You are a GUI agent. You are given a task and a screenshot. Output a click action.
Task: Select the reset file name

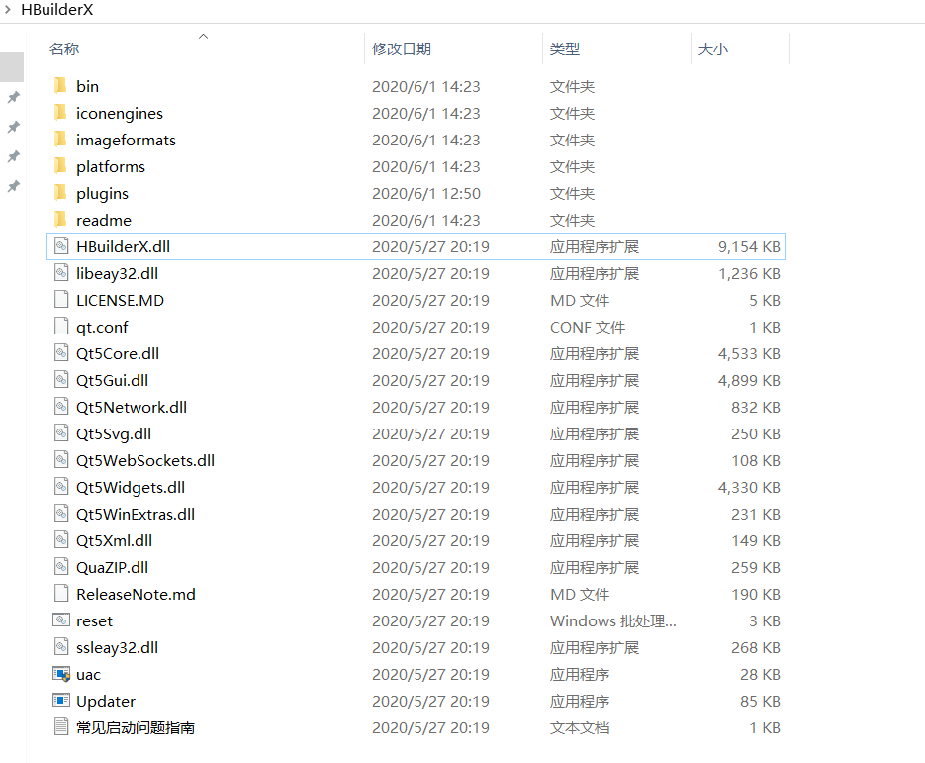94,620
